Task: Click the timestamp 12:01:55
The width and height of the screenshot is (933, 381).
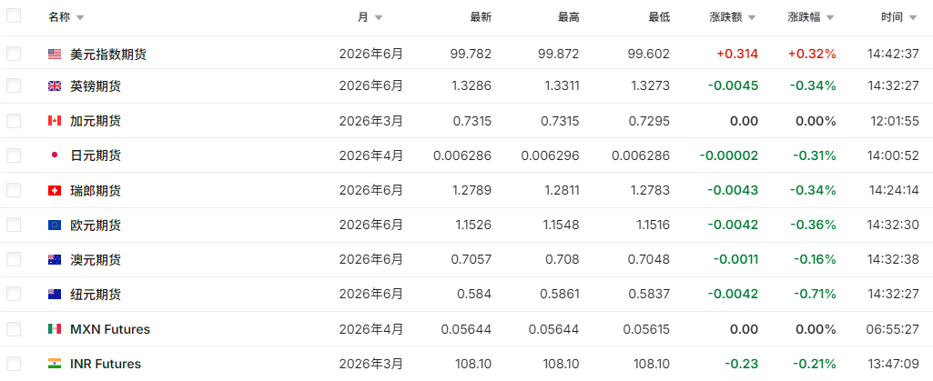Action: pyautogui.click(x=893, y=121)
